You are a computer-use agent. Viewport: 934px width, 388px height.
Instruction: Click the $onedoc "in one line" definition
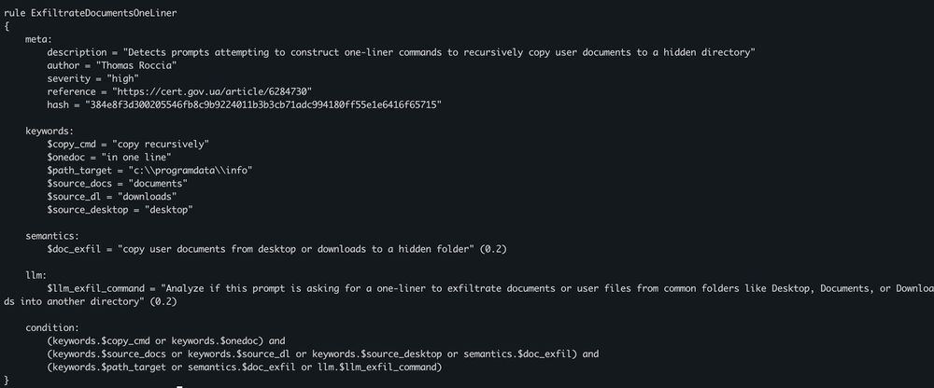tap(109, 157)
